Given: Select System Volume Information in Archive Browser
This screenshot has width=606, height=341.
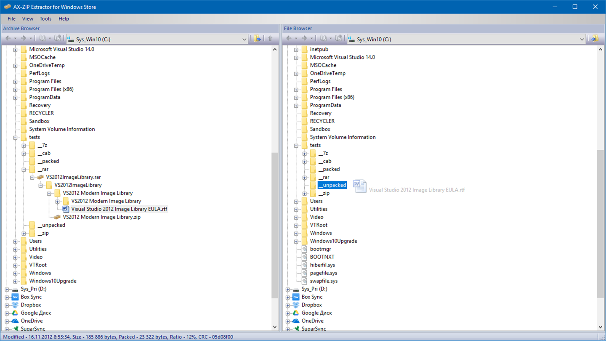Looking at the screenshot, I should pos(62,129).
